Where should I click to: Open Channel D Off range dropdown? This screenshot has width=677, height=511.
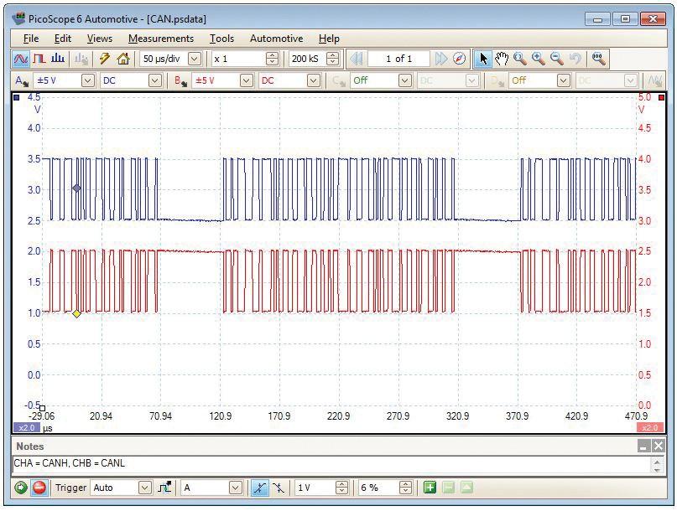click(563, 80)
